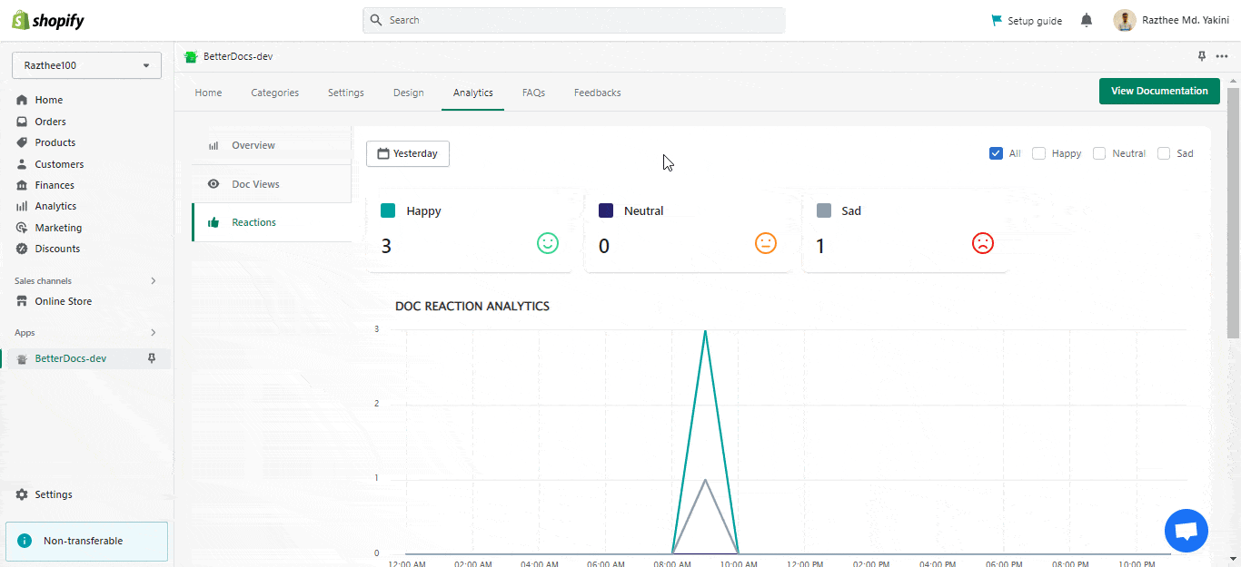Open the Yesterday date range picker

pyautogui.click(x=408, y=153)
